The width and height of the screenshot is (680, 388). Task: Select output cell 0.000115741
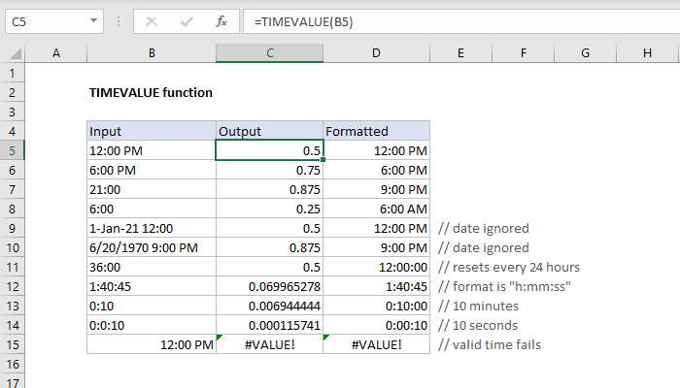pyautogui.click(x=269, y=325)
